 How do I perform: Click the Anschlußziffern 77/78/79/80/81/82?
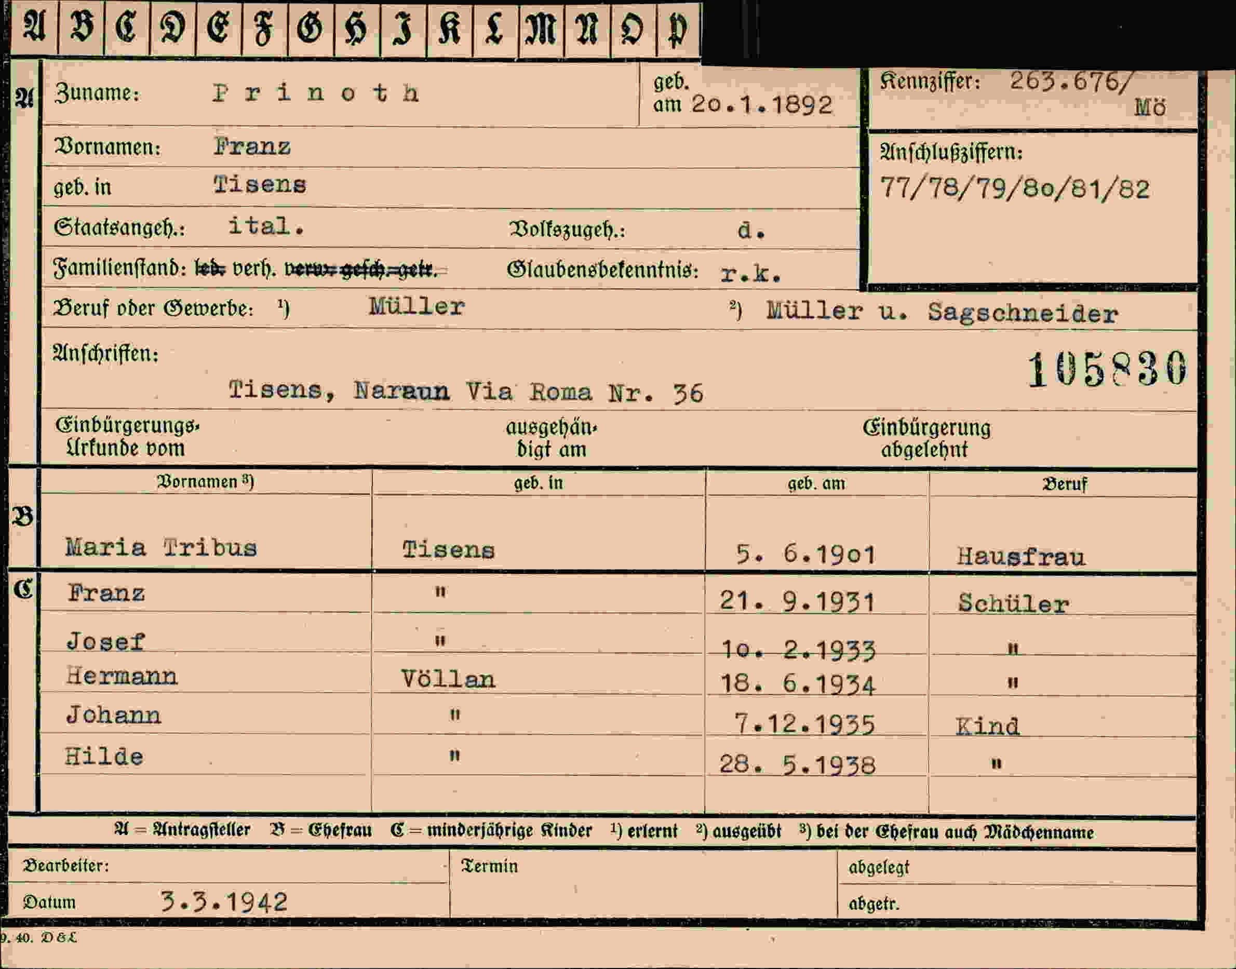(1014, 189)
